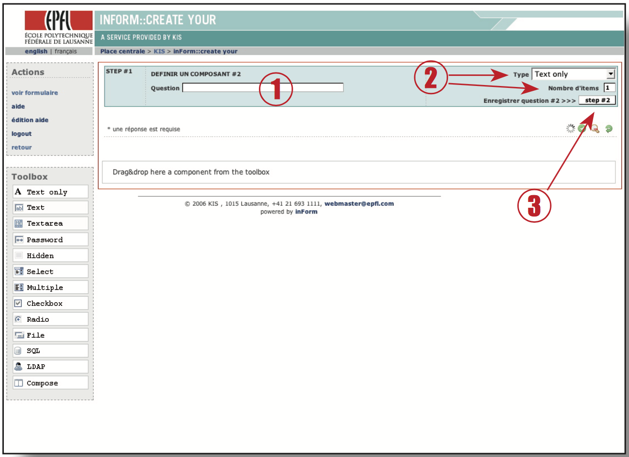The width and height of the screenshot is (629, 457).
Task: Open the voir formulaire link
Action: (35, 93)
